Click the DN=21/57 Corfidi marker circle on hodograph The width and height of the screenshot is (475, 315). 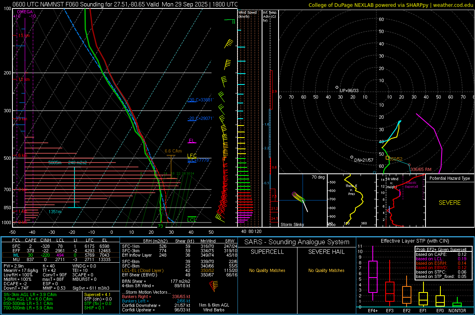pos(352,157)
